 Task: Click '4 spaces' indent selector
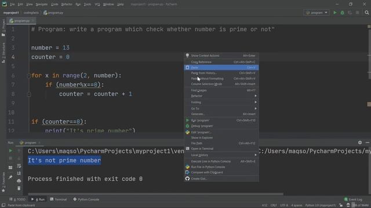pos(296,205)
